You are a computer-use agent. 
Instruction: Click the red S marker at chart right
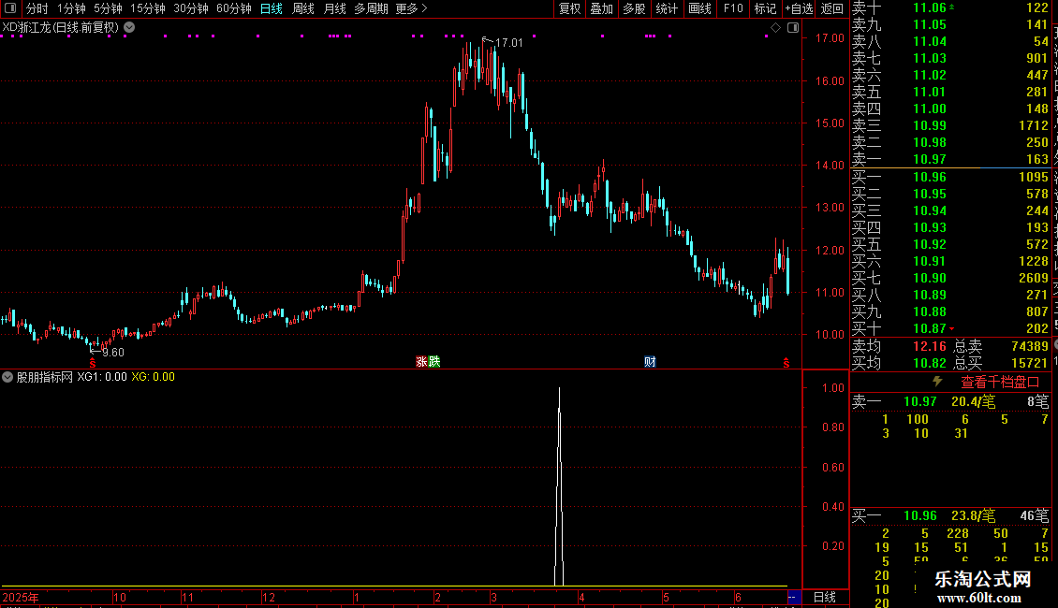coord(786,363)
